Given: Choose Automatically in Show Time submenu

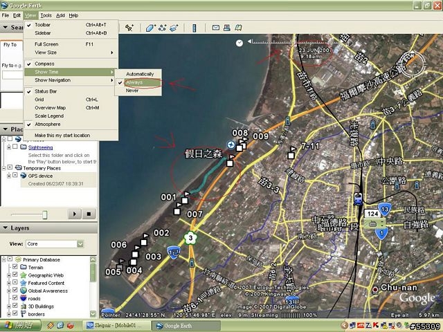Looking at the screenshot, I should (138, 74).
